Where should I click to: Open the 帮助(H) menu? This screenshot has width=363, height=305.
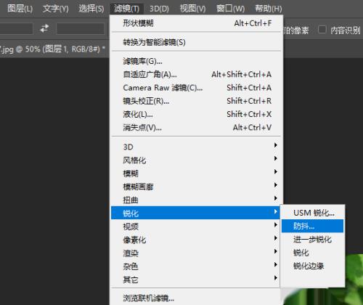269,9
